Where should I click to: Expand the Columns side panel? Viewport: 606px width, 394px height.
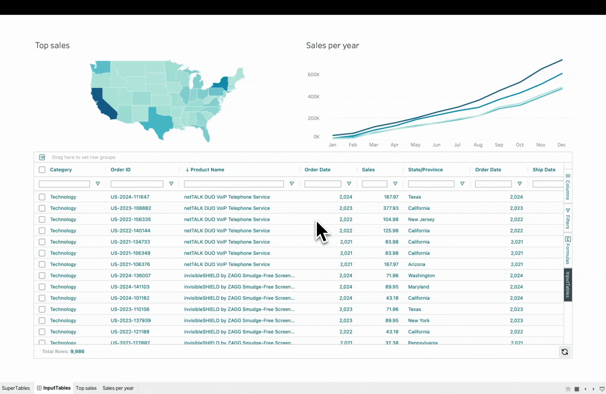click(568, 187)
